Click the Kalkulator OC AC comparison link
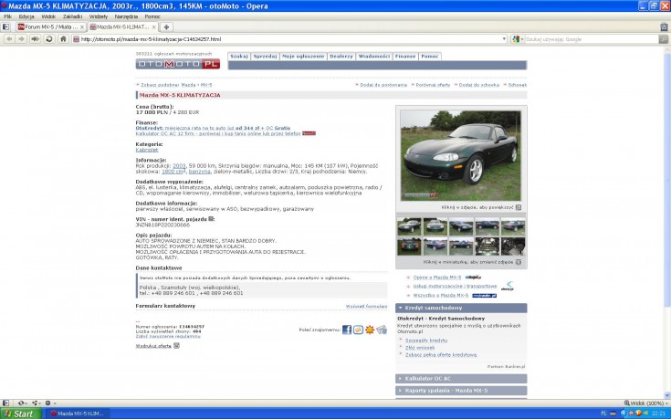 point(218,133)
